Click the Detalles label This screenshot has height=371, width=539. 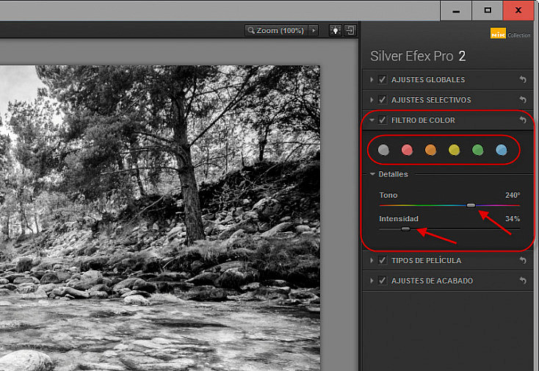[x=393, y=174]
